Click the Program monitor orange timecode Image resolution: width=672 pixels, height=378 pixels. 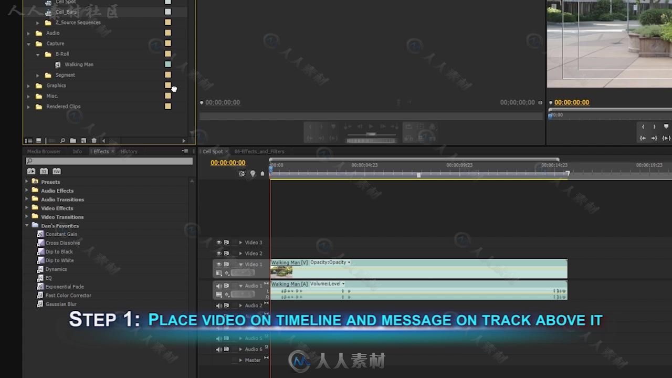point(572,102)
